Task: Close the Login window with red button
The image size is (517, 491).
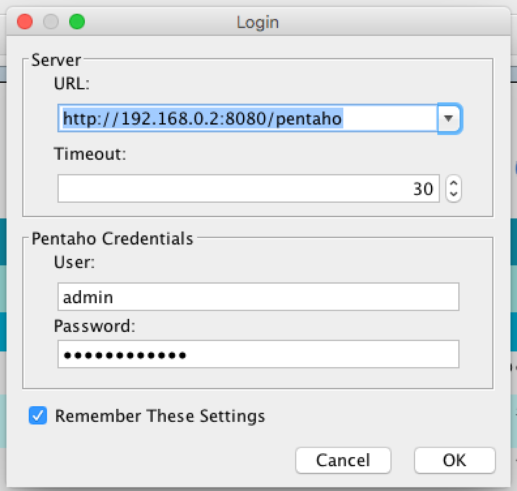Action: click(25, 22)
